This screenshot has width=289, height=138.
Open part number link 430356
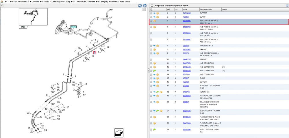pyautogui.click(x=186, y=17)
